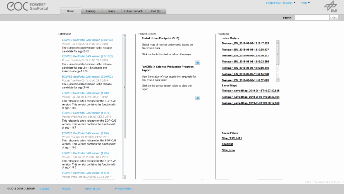Click inside the Search input field
This screenshot has width=344, height=194.
coord(312,18)
